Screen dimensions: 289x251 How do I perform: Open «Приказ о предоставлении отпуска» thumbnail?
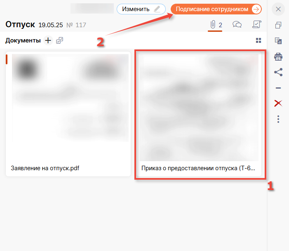199,107
